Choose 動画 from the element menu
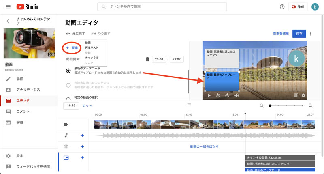Viewport: 324px width, 174px height. 88,43
